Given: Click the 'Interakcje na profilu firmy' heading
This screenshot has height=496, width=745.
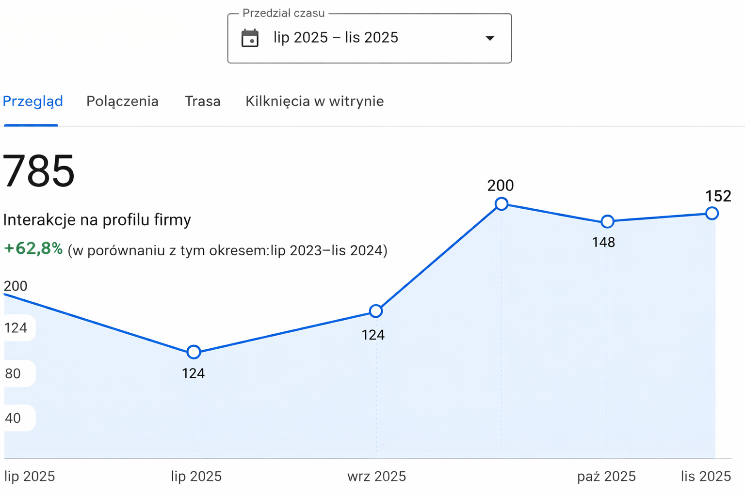Looking at the screenshot, I should click(97, 220).
